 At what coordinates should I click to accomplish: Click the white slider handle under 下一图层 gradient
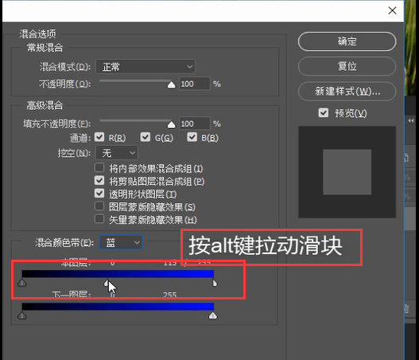coord(213,316)
